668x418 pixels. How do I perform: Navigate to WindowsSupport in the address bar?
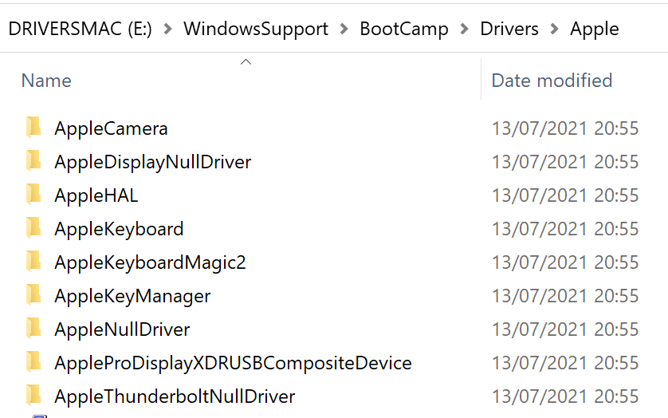pos(255,30)
